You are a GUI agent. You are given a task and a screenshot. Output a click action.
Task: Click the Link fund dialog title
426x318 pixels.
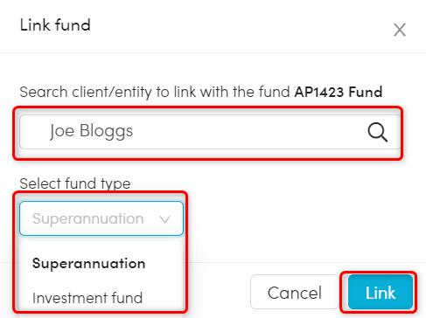[x=55, y=24]
